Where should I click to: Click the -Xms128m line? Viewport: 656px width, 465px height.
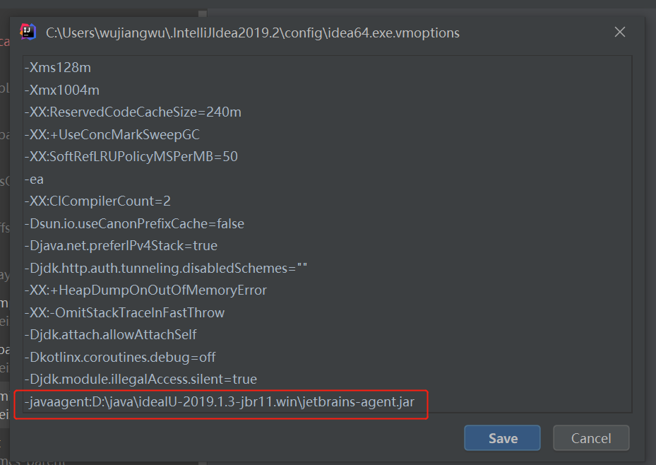coord(58,67)
